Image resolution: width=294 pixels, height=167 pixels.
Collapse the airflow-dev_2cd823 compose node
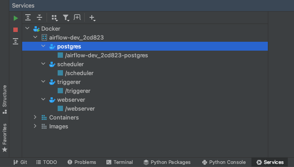click(35, 37)
